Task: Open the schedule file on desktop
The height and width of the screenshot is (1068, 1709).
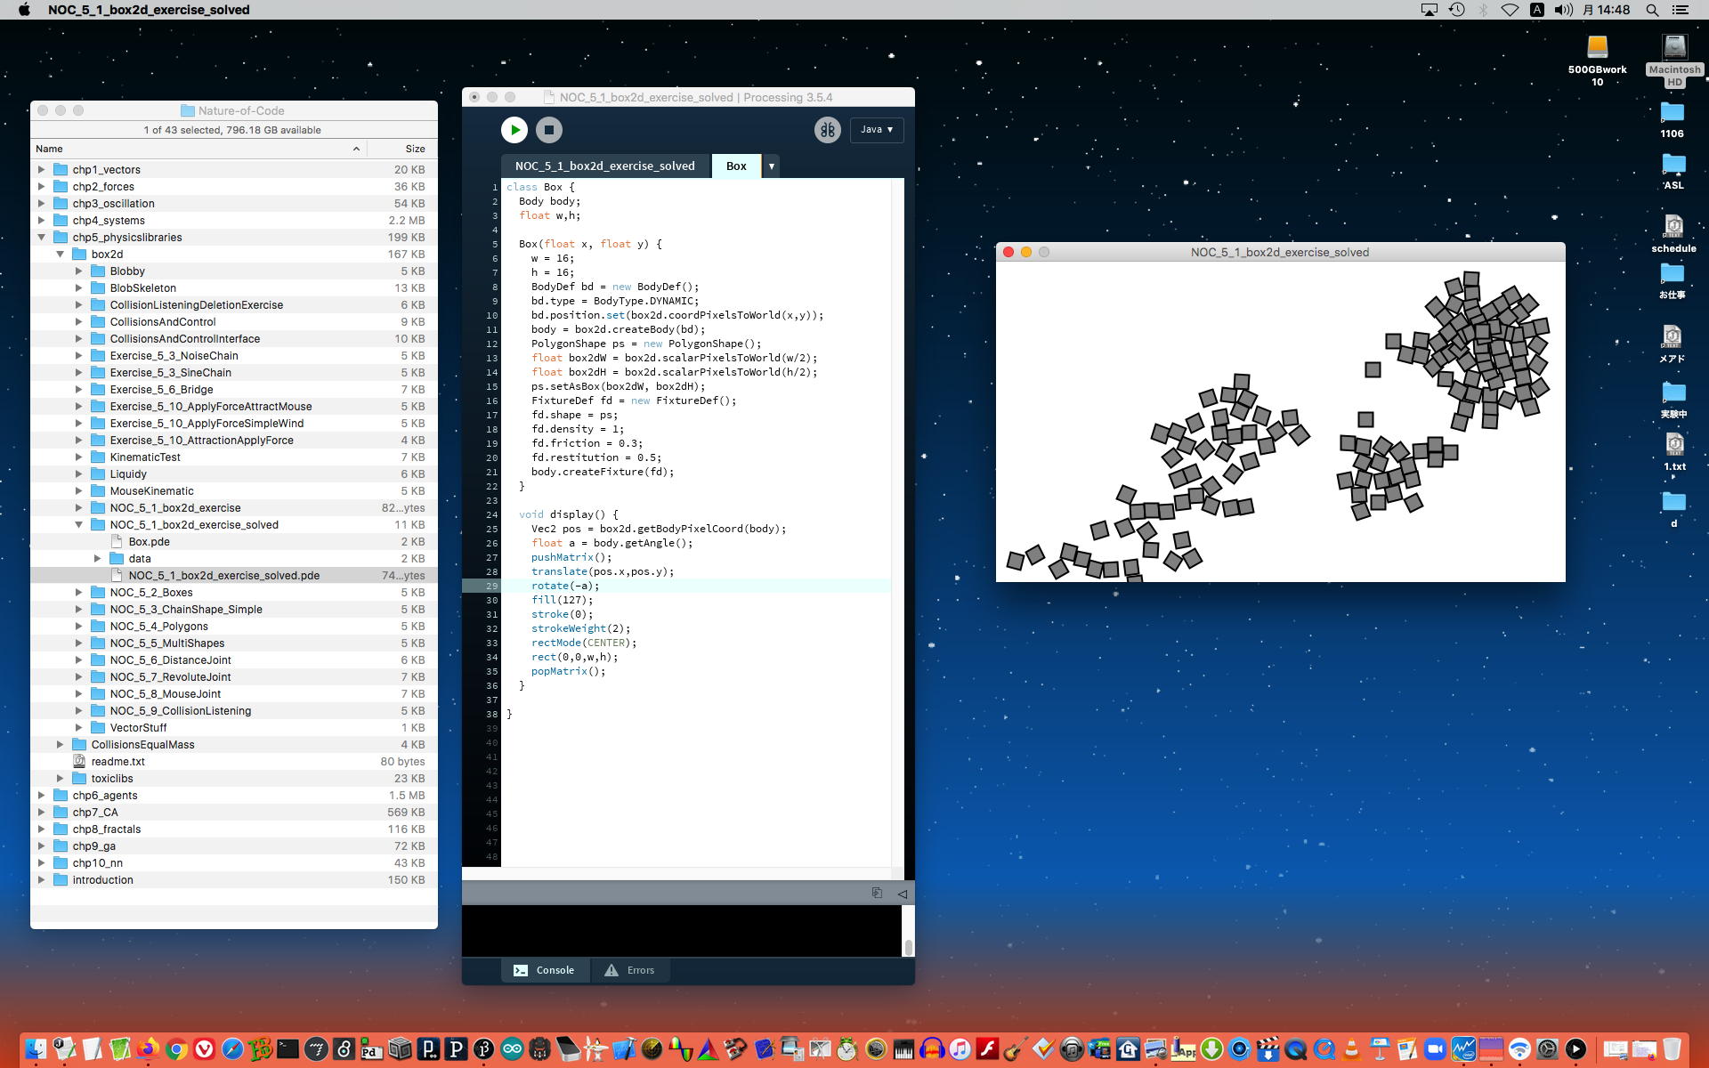Action: (1673, 227)
